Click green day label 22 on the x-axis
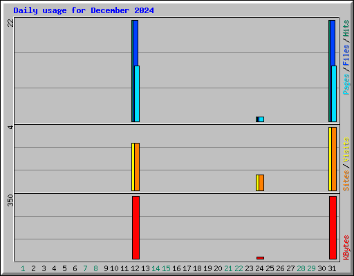The height and width of the screenshot is (276, 354). pyautogui.click(x=239, y=268)
